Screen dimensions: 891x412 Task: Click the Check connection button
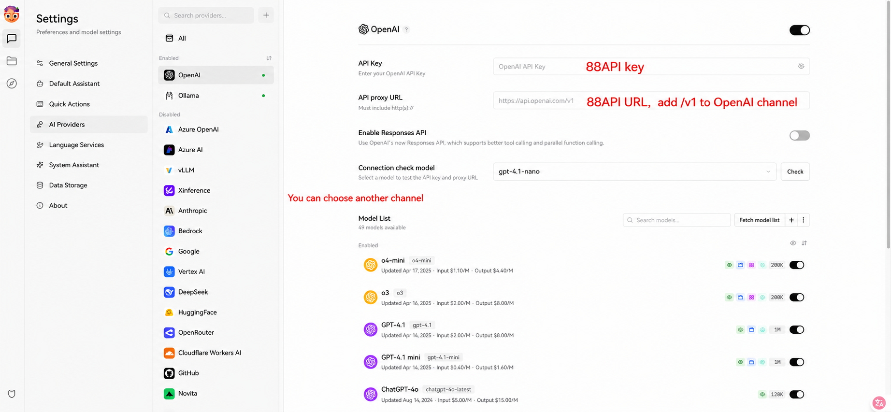pyautogui.click(x=795, y=171)
